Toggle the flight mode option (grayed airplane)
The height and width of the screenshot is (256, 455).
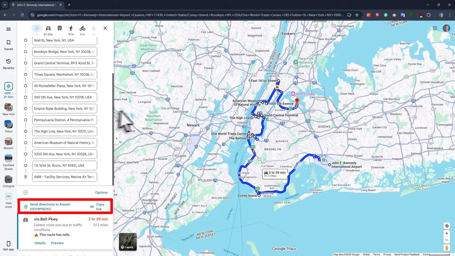94,28
